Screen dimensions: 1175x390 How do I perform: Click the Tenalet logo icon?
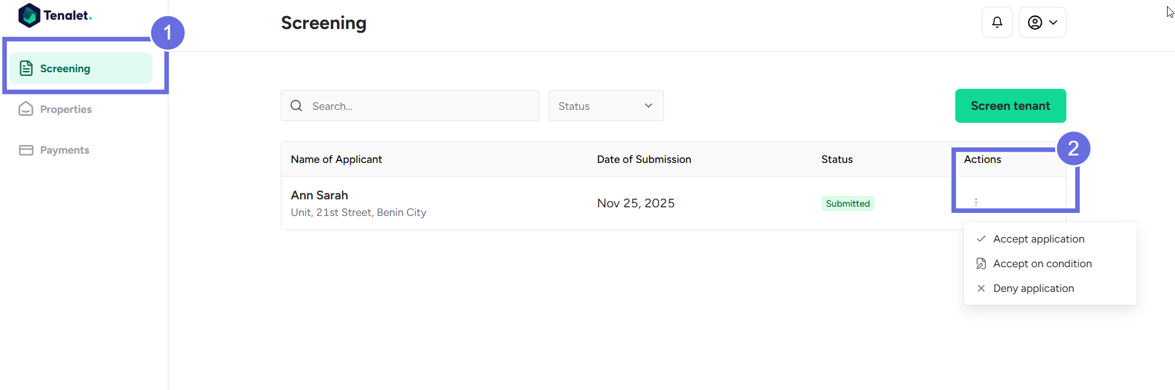[x=29, y=15]
